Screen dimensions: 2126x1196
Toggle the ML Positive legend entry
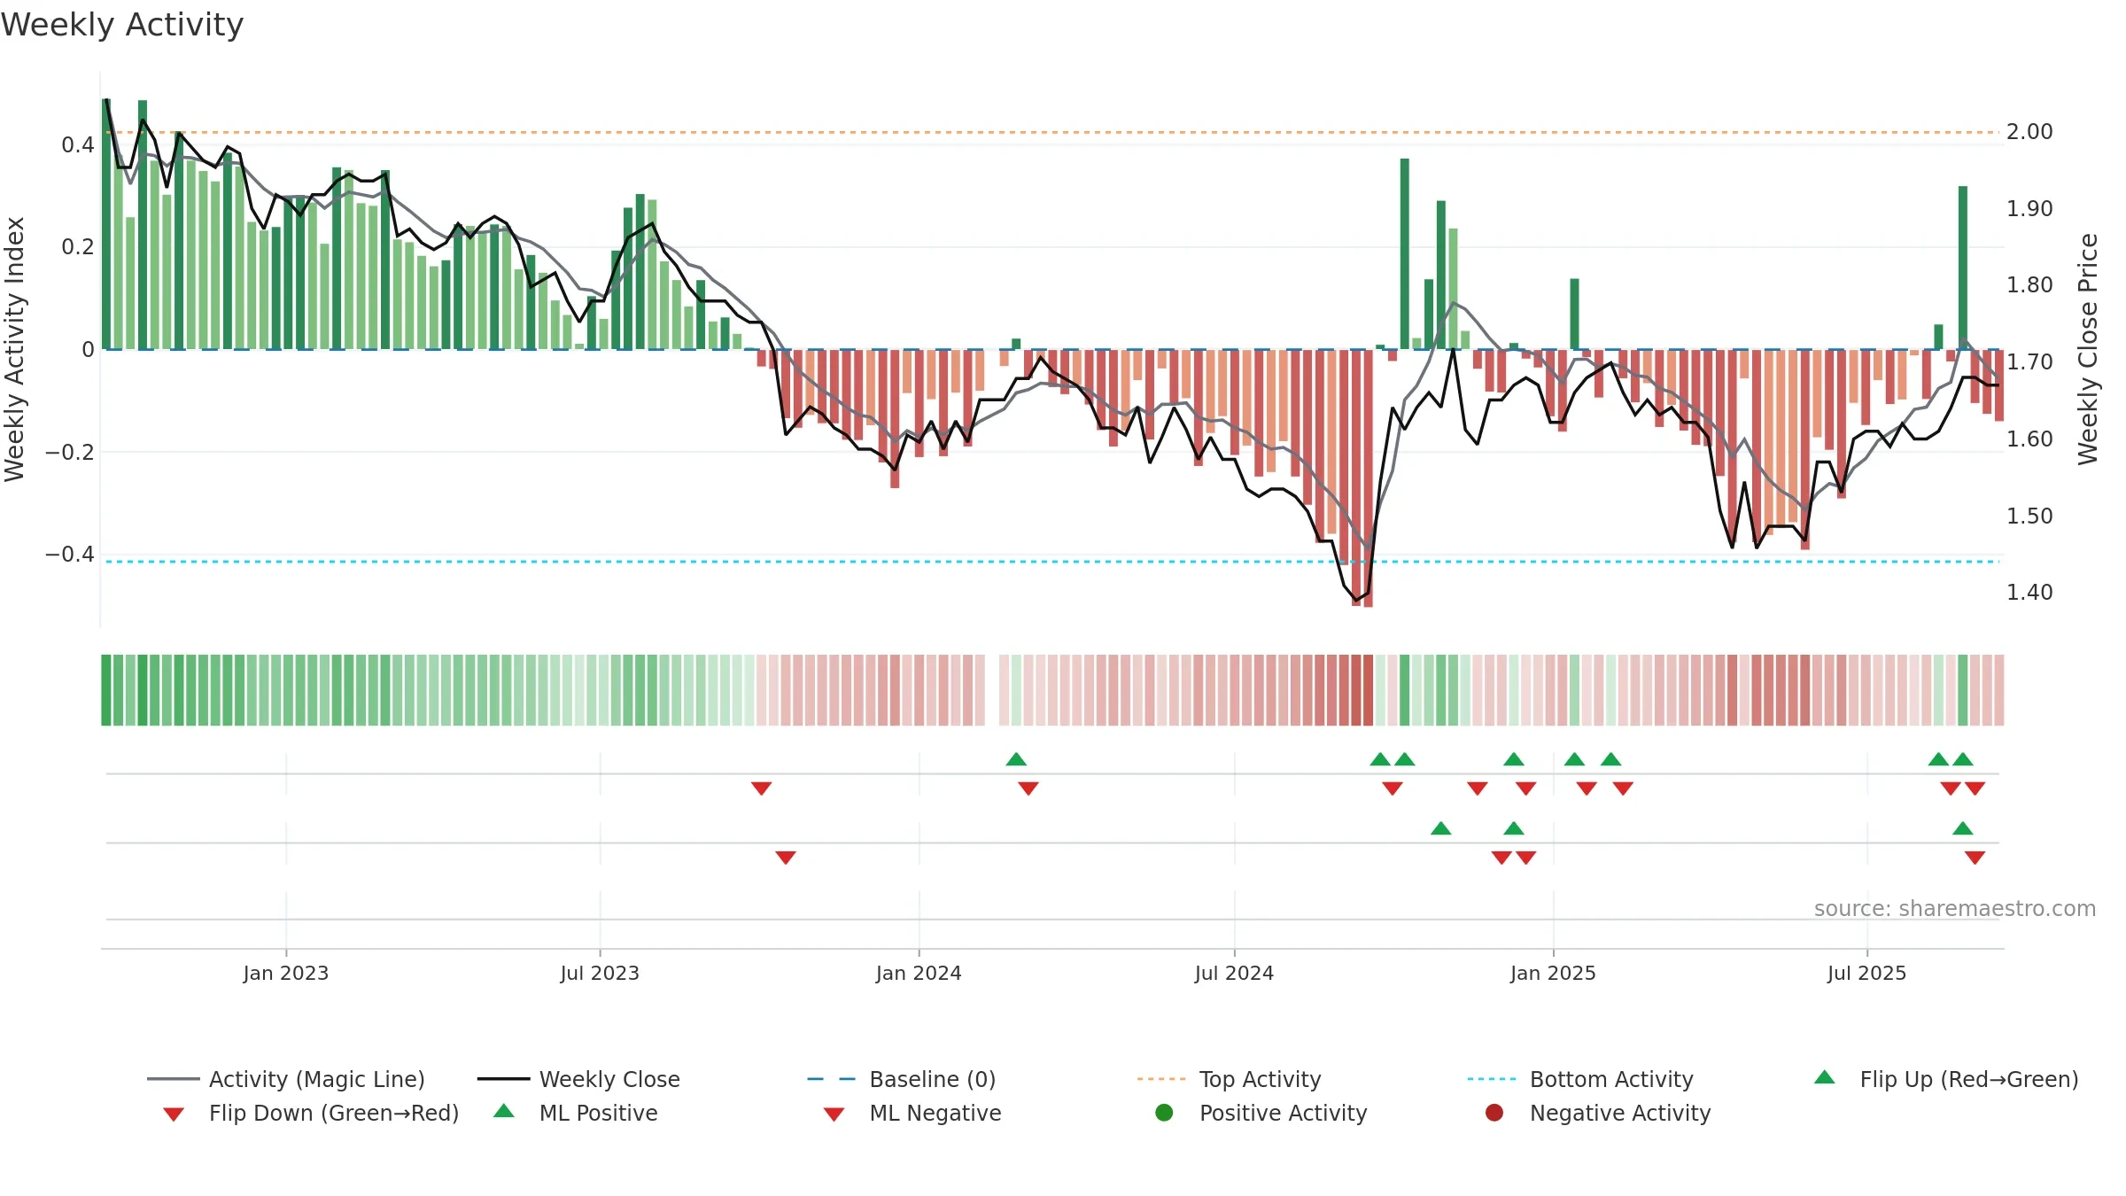[x=576, y=1113]
